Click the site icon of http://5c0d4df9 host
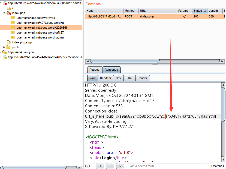The image size is (226, 169). point(5,57)
